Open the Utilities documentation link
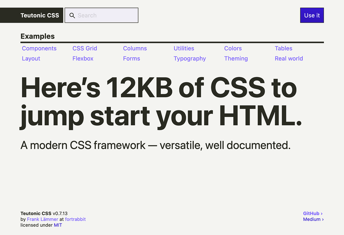The height and width of the screenshot is (235, 344). pyautogui.click(x=184, y=48)
